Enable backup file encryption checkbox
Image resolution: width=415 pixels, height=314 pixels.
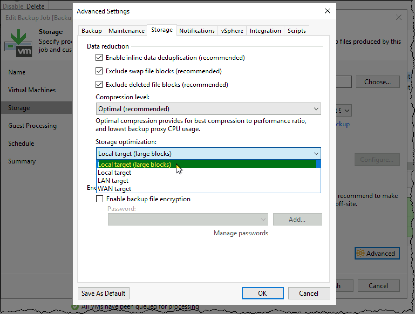click(100, 199)
